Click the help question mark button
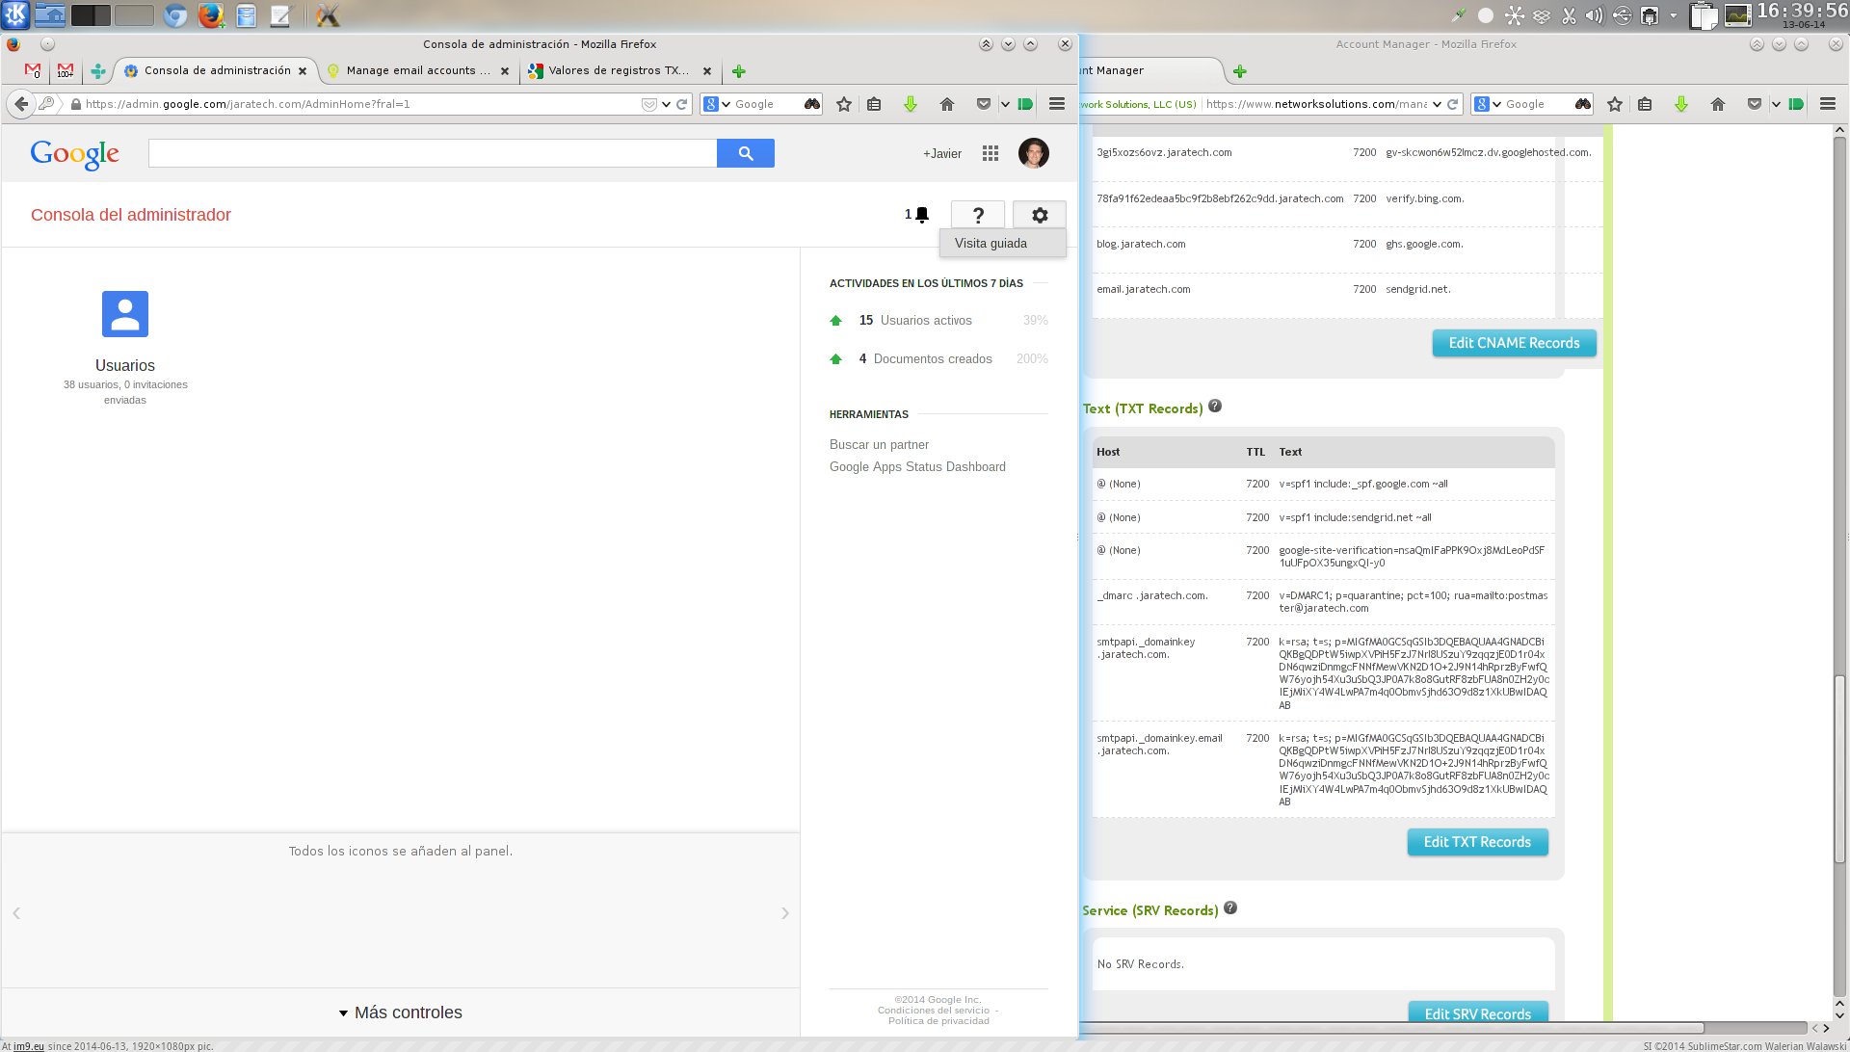Screen dimensions: 1850x1052 click(x=978, y=215)
